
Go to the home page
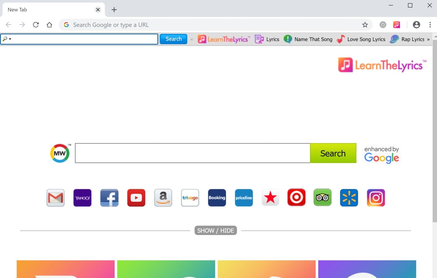click(49, 25)
